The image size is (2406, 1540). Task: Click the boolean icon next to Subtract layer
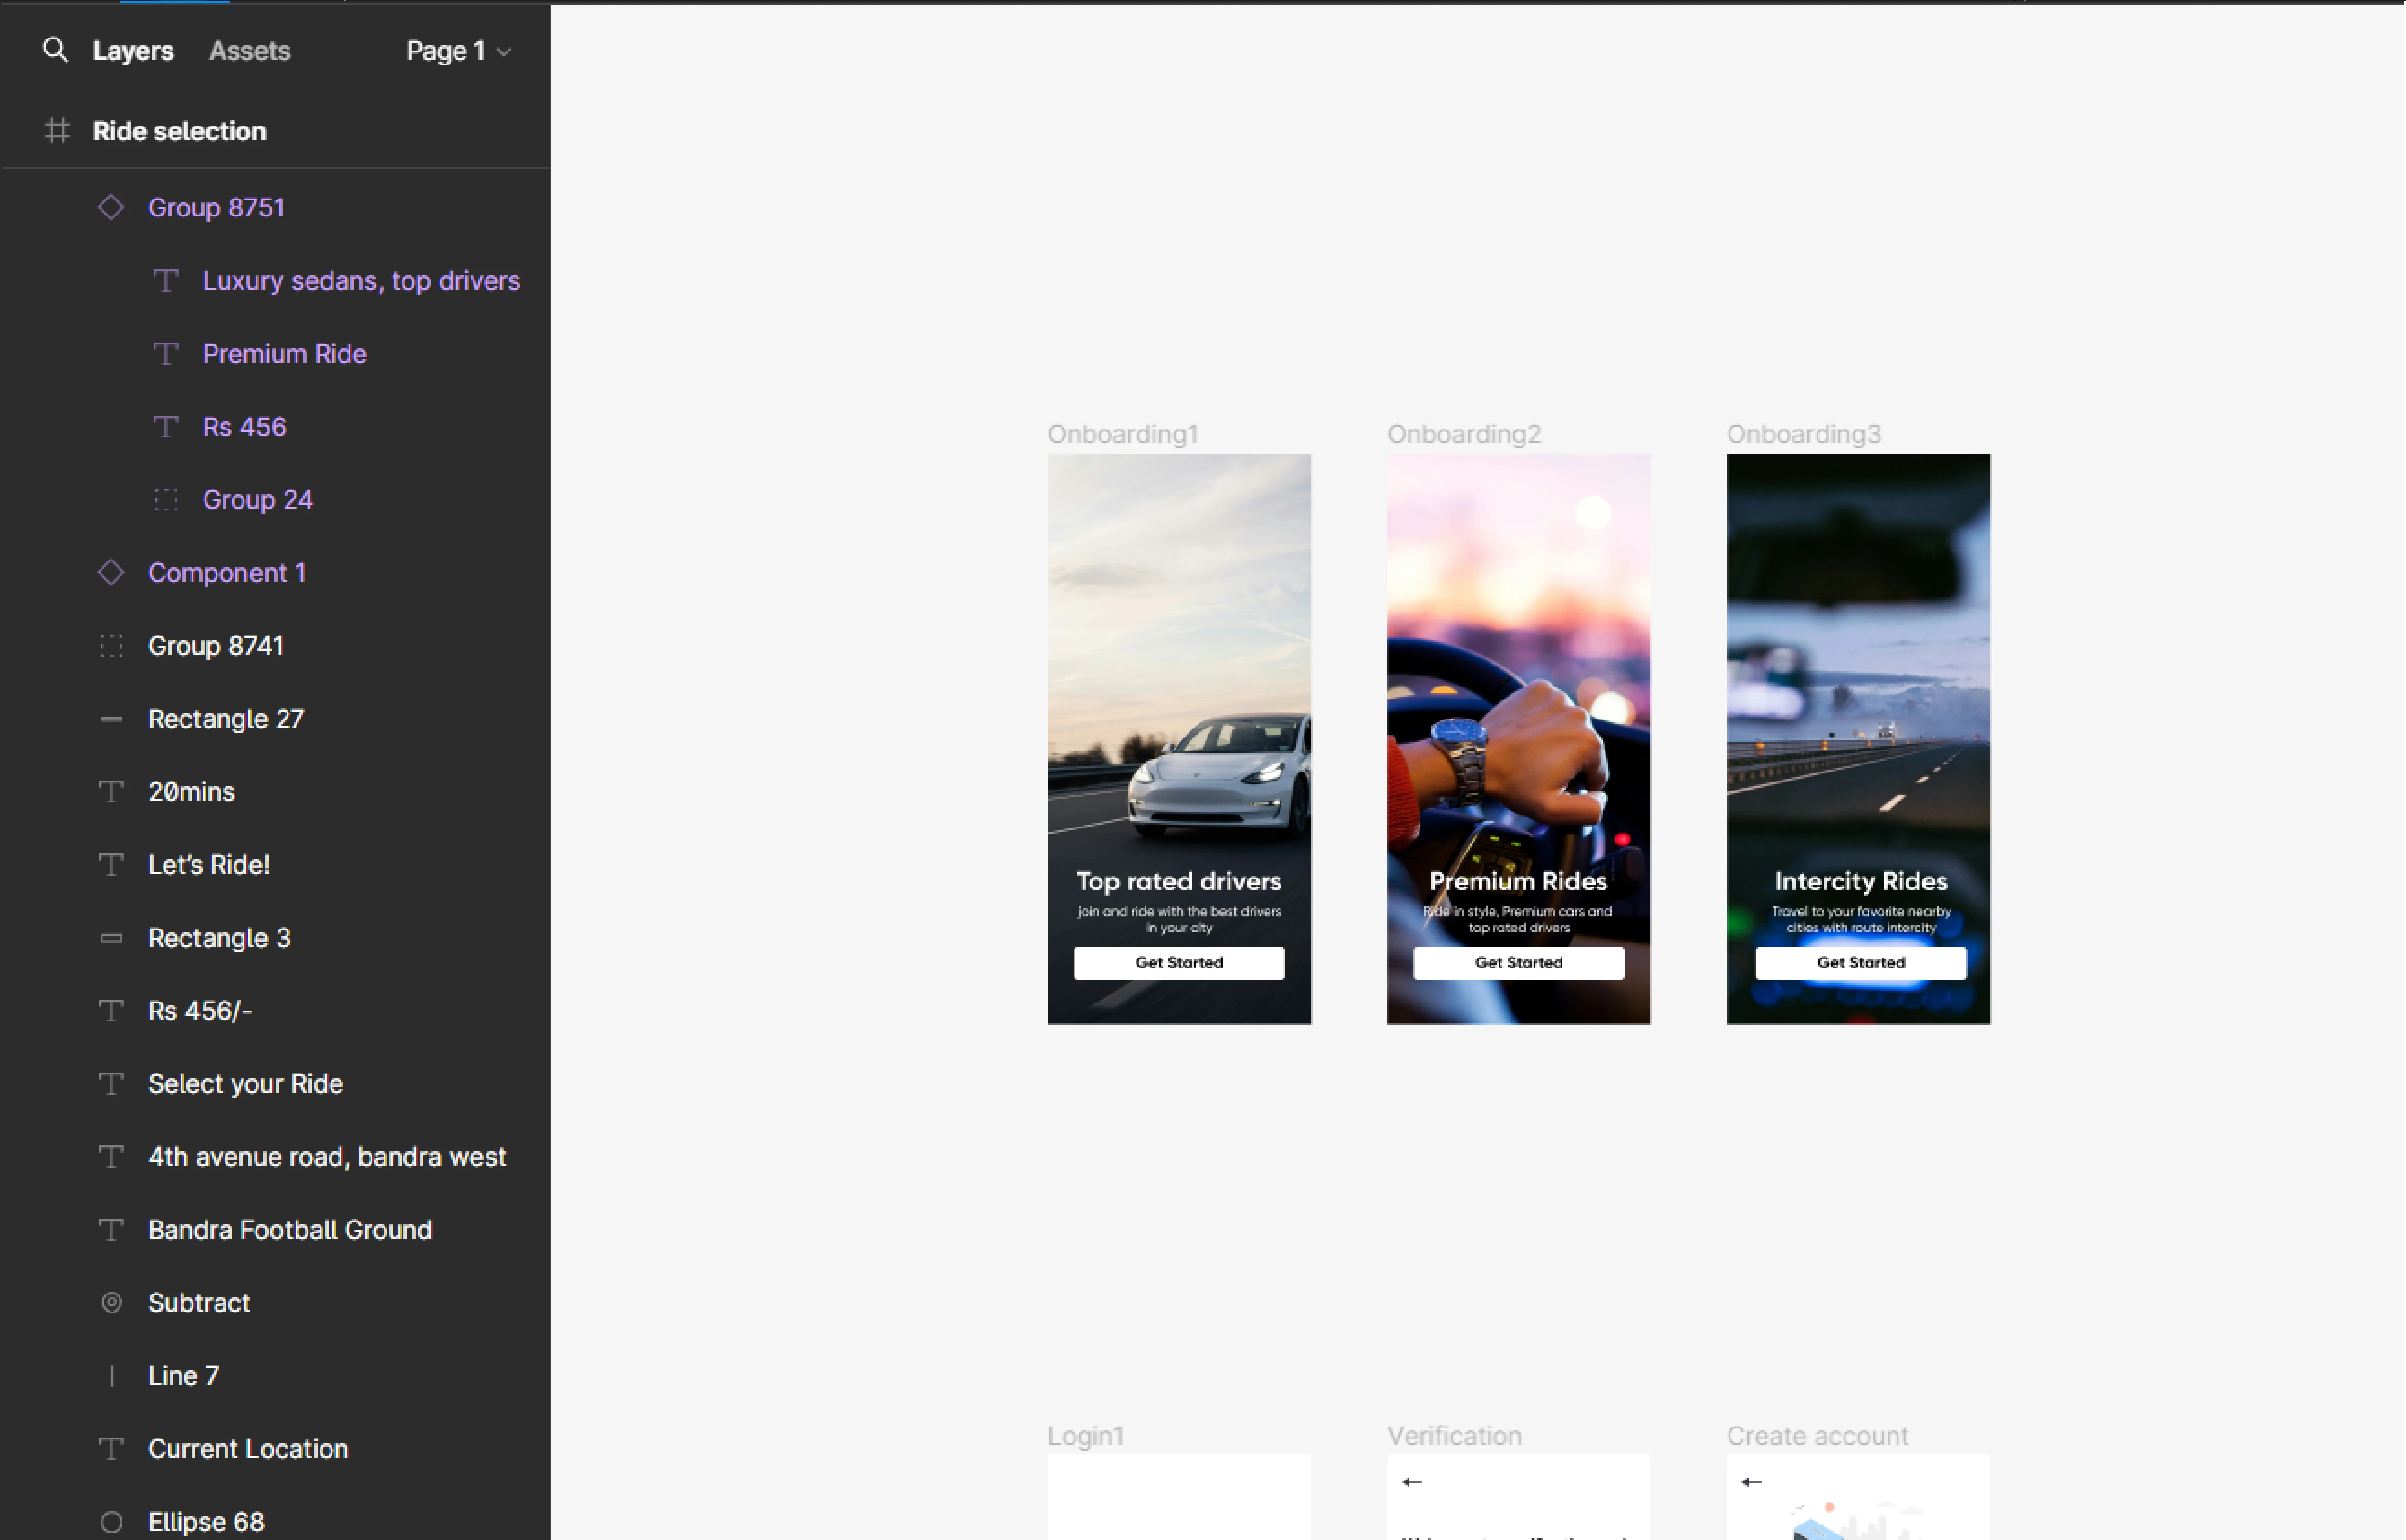[111, 1302]
